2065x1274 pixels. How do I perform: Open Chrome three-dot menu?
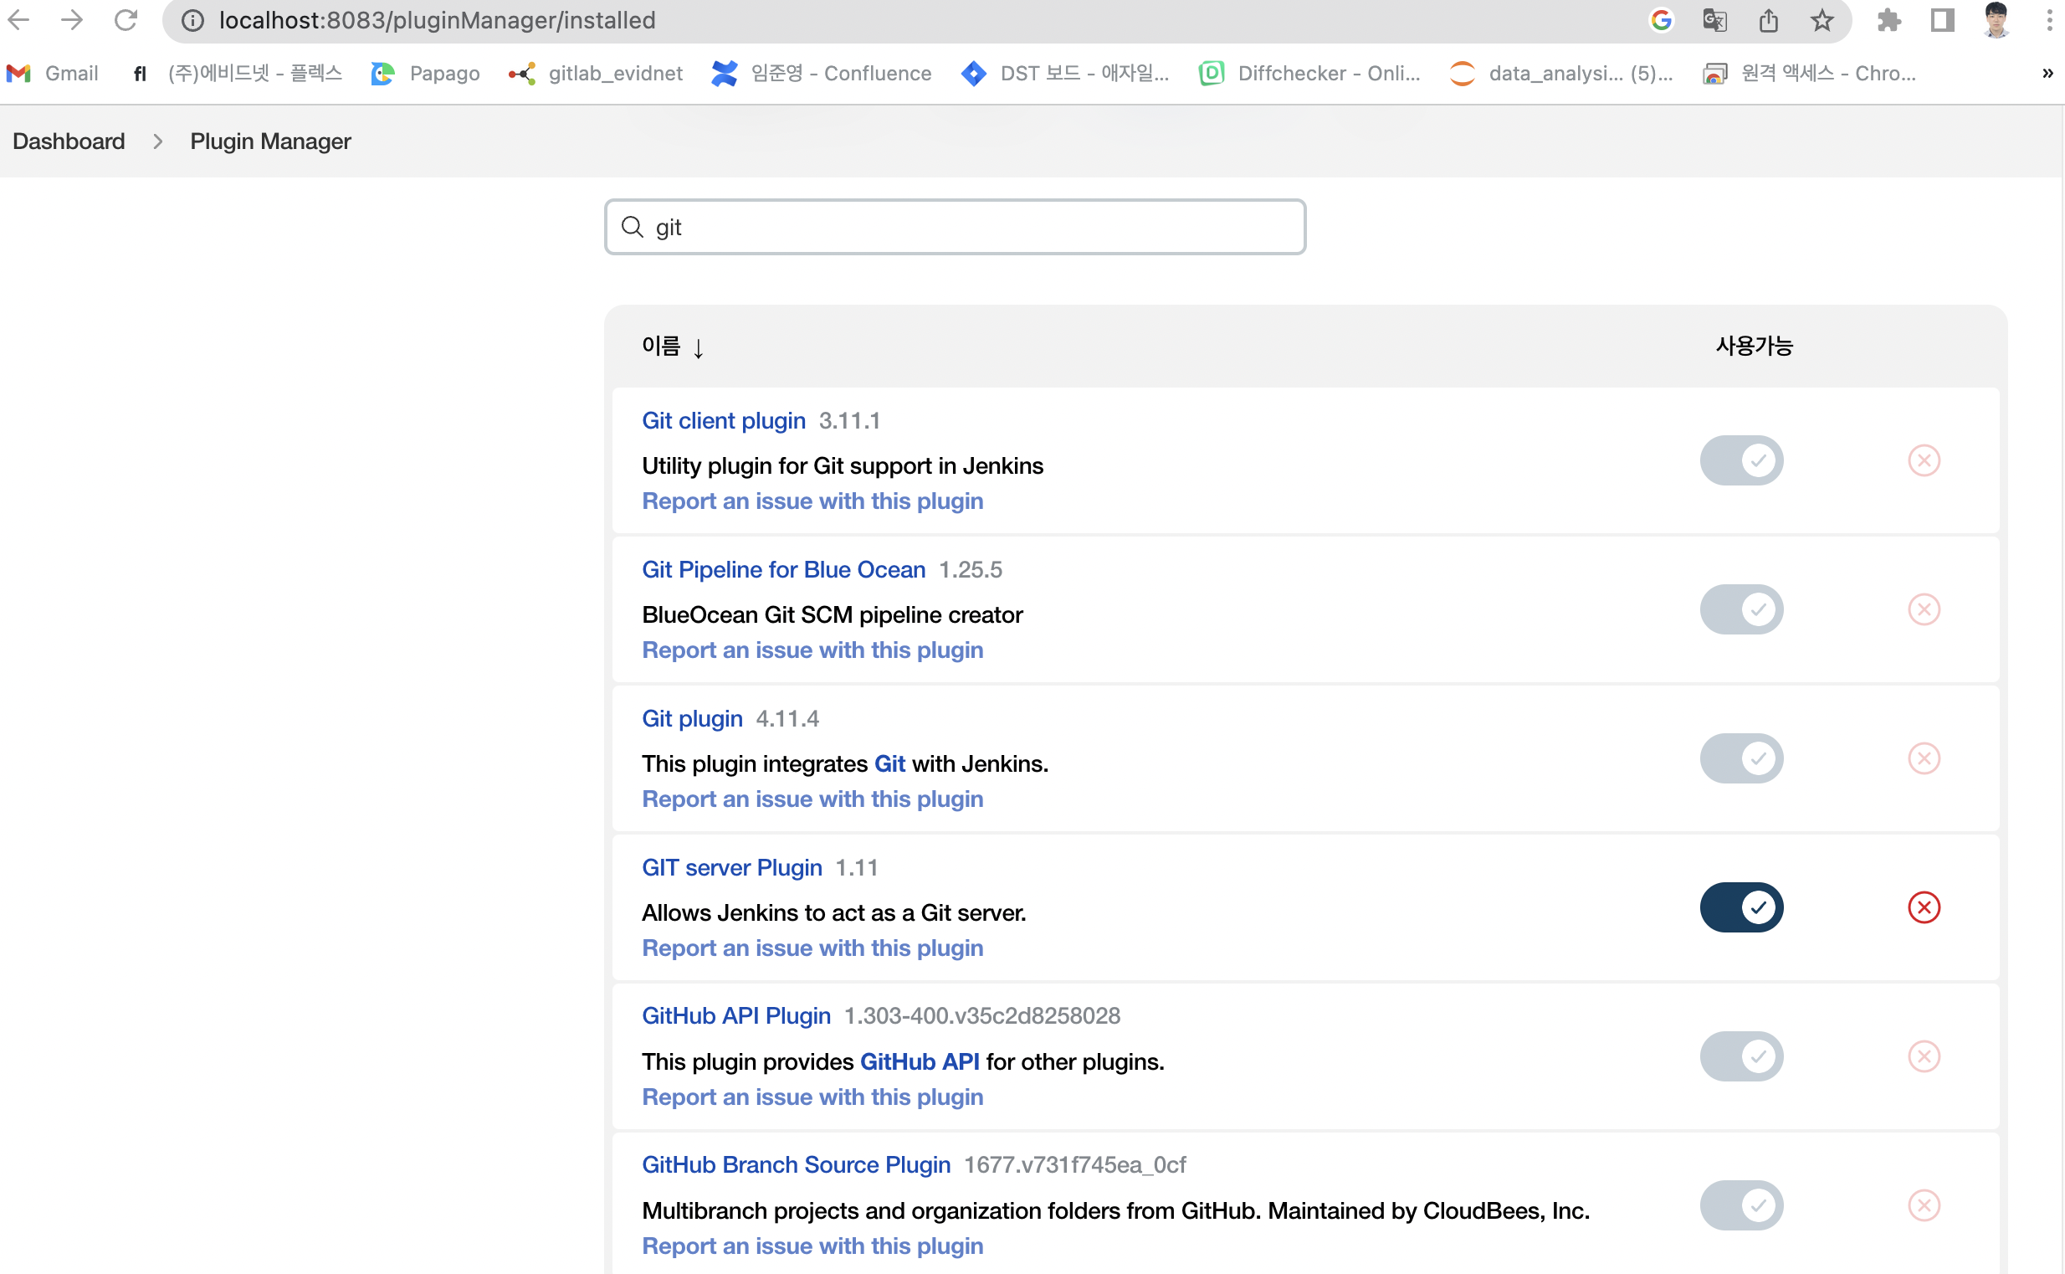[x=2048, y=20]
